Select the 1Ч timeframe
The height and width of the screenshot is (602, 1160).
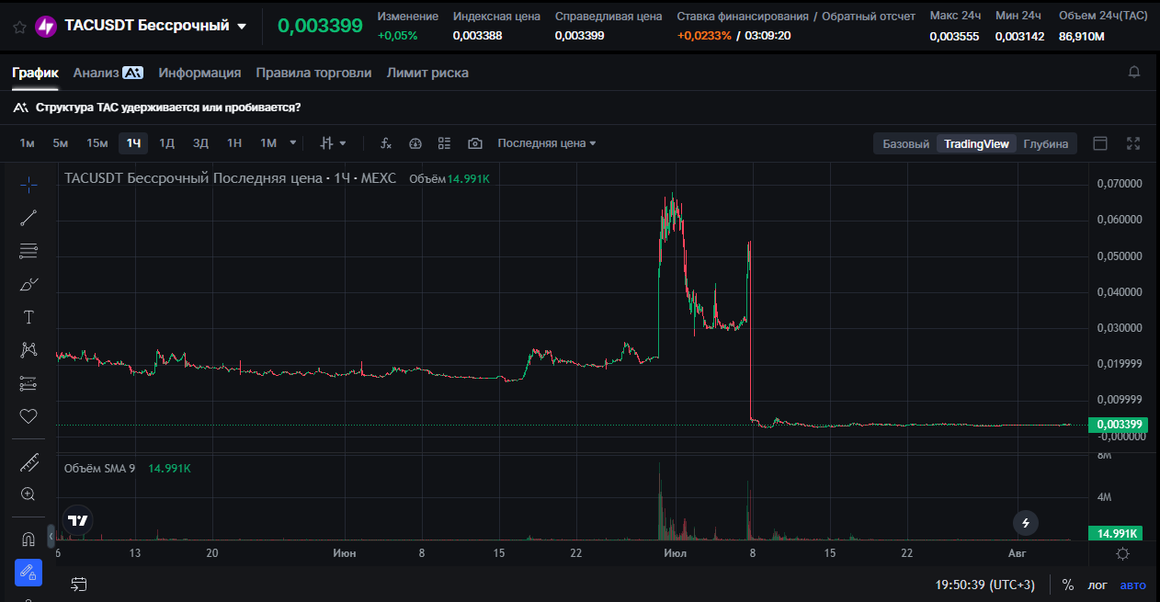click(x=133, y=143)
